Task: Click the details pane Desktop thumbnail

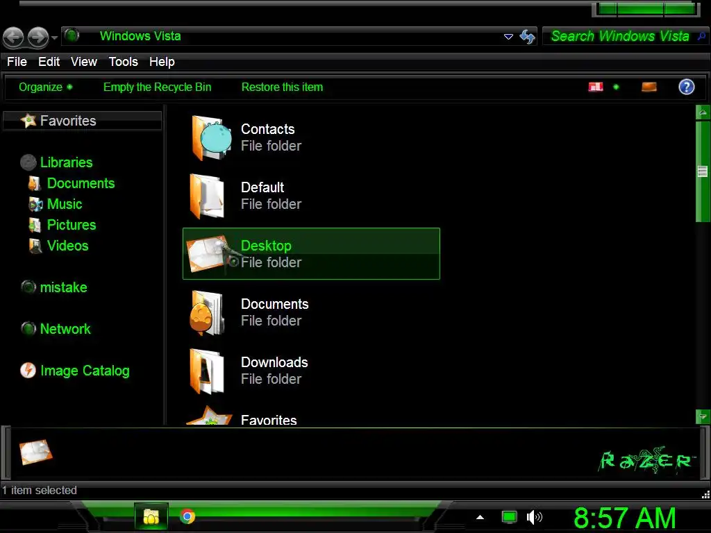Action: coord(36,452)
